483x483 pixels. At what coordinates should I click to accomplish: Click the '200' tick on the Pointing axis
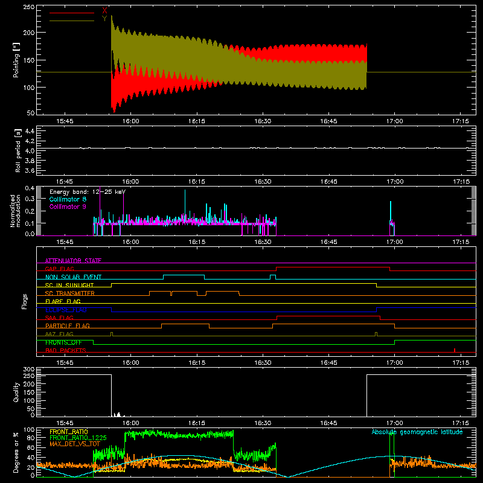tap(29, 33)
